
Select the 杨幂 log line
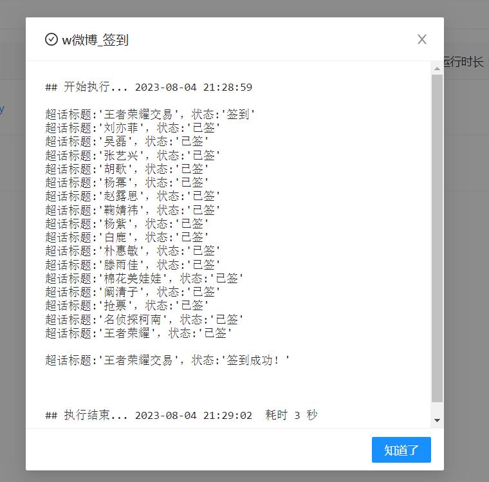click(127, 183)
